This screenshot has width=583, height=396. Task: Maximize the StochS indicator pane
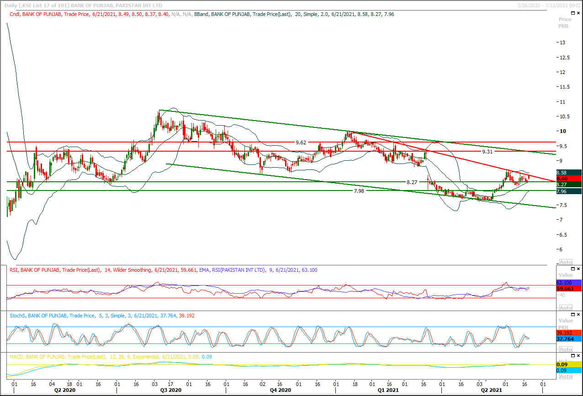572,315
